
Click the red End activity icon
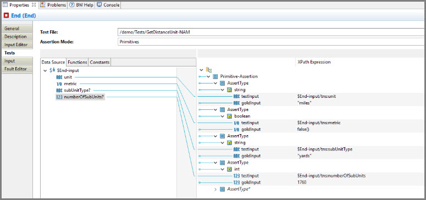coord(7,16)
